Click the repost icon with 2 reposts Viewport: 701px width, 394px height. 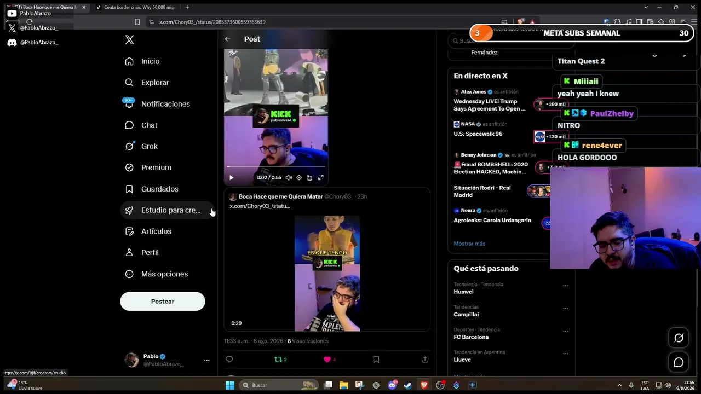pyautogui.click(x=280, y=360)
